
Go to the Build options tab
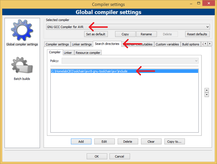191,44
